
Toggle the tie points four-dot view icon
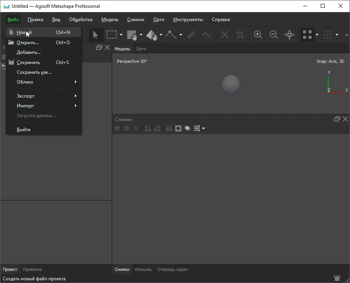coord(307,35)
